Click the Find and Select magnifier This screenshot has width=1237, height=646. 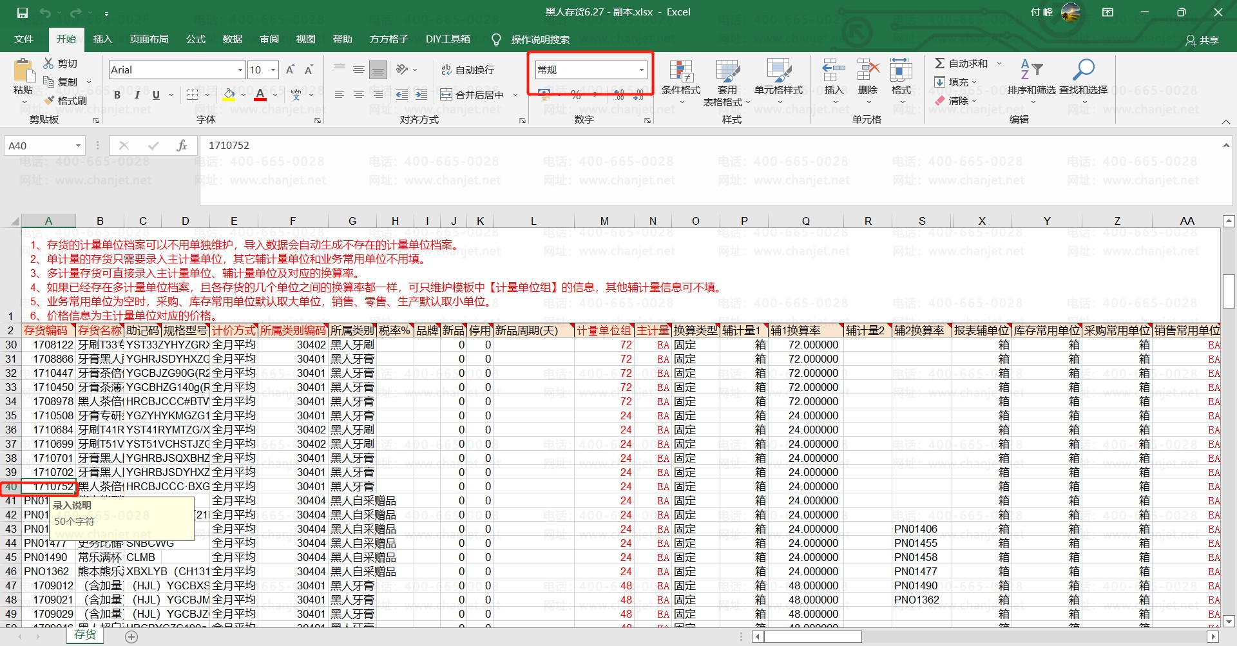point(1084,69)
